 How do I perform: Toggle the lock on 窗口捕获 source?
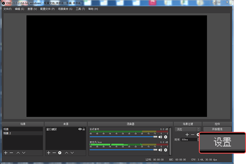click(84, 129)
